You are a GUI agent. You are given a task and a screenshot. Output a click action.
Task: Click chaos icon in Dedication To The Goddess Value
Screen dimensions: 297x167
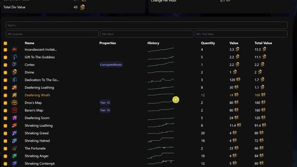click(238, 79)
